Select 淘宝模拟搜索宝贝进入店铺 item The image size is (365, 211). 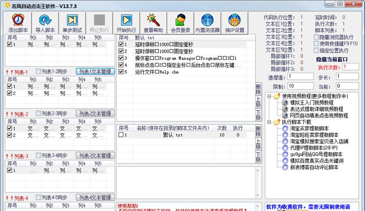click(319, 141)
